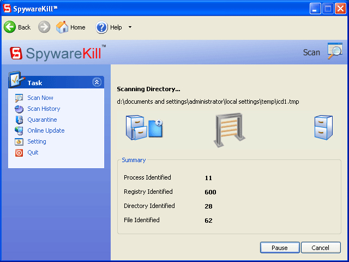
Task: Click File Identified value 62
Action: pos(208,221)
